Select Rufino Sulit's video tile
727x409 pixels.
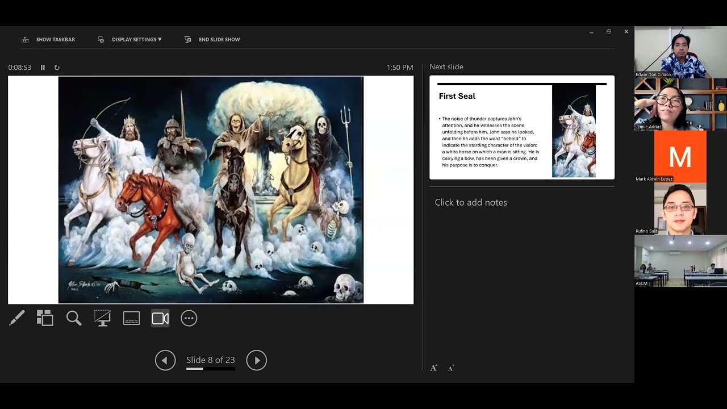click(x=680, y=209)
